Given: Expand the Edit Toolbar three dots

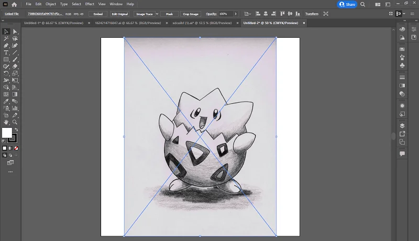Looking at the screenshot, I should point(10,172).
